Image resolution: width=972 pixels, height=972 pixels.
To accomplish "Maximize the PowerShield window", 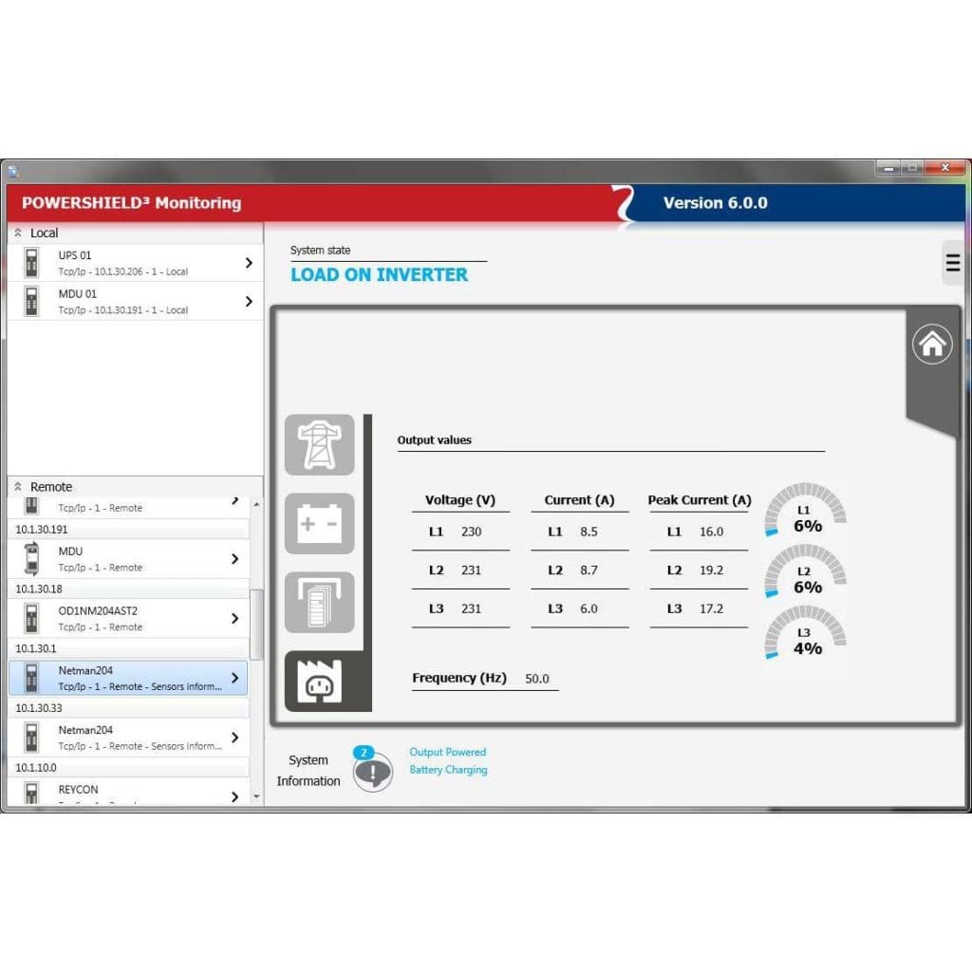I will click(x=912, y=168).
